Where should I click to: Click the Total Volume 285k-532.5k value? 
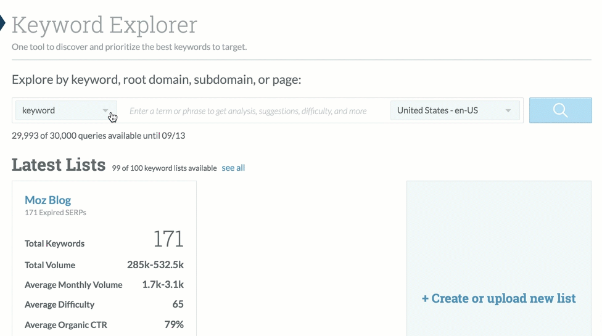(155, 265)
